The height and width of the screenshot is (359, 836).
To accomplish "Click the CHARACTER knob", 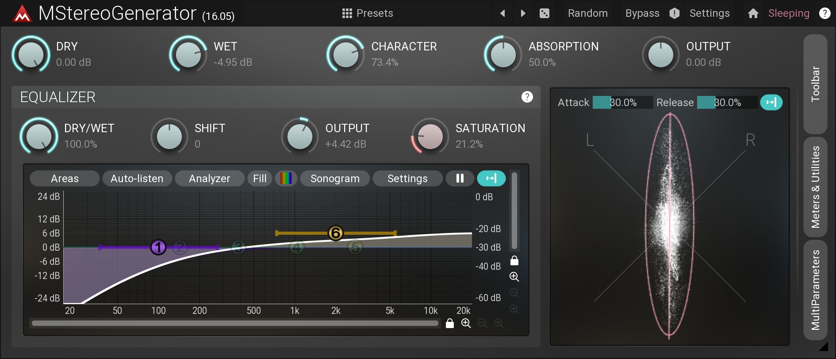I will point(346,55).
